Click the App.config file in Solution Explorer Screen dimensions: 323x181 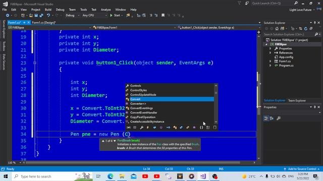coord(286,57)
